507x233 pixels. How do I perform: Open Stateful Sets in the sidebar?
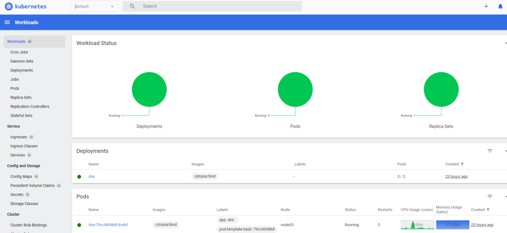(x=21, y=116)
